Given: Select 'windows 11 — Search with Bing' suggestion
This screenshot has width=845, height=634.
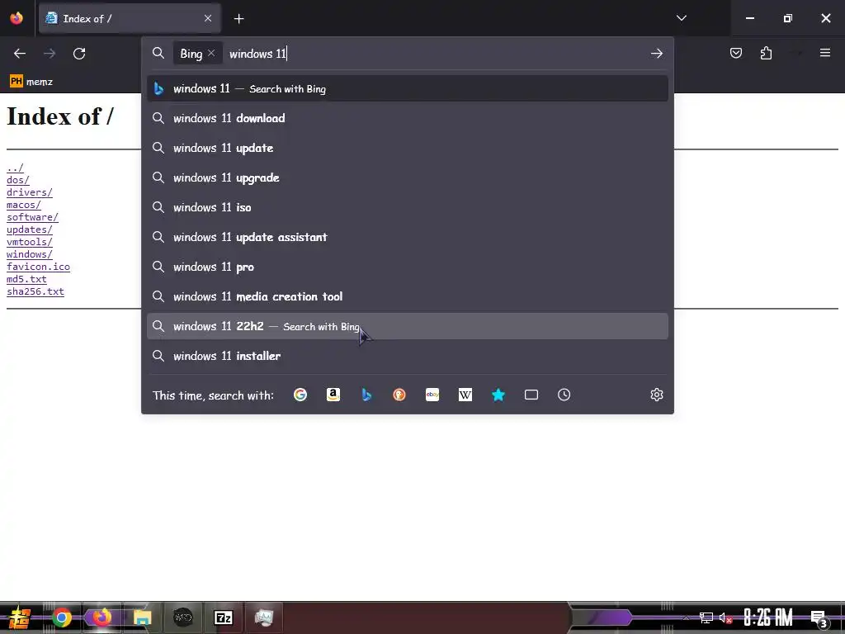Looking at the screenshot, I should 408,88.
